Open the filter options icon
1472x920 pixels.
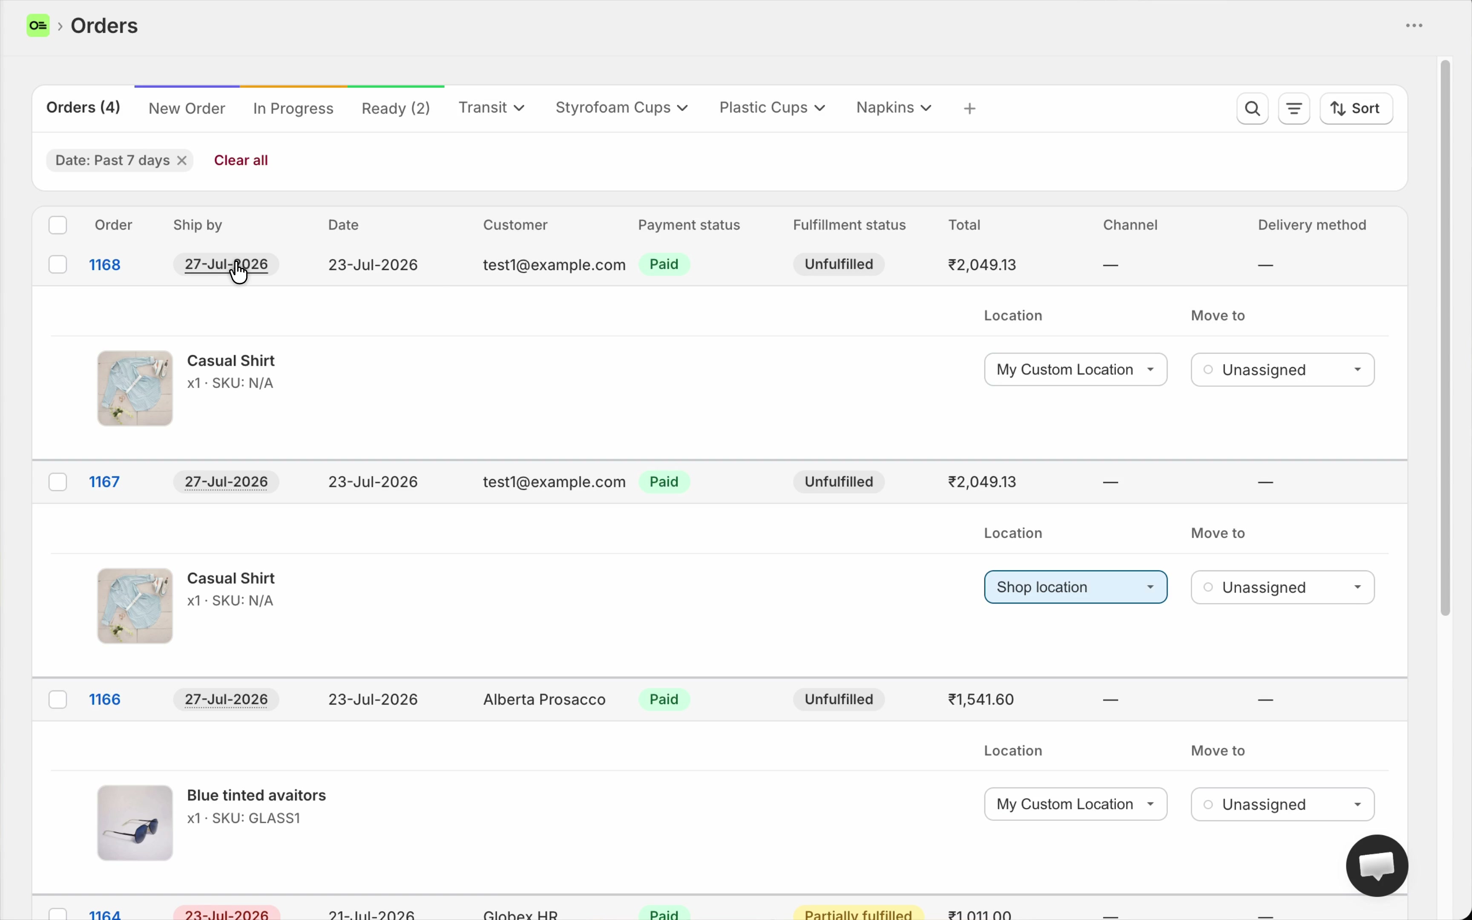coord(1294,108)
